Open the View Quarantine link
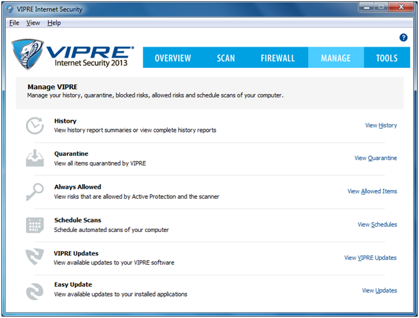This screenshot has height=318, width=419. pyautogui.click(x=376, y=158)
